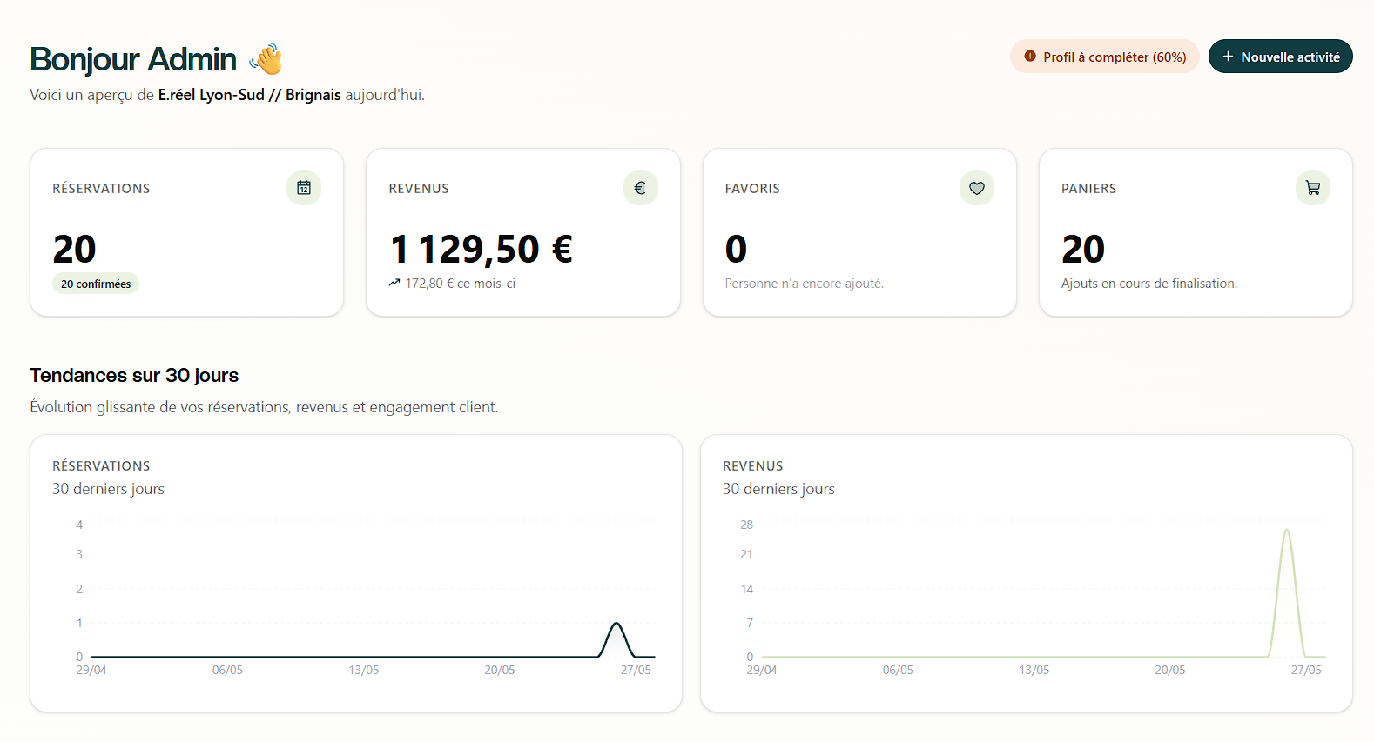Click the shopping cart icon in Paniers card
The height and width of the screenshot is (742, 1374).
[x=1312, y=188]
